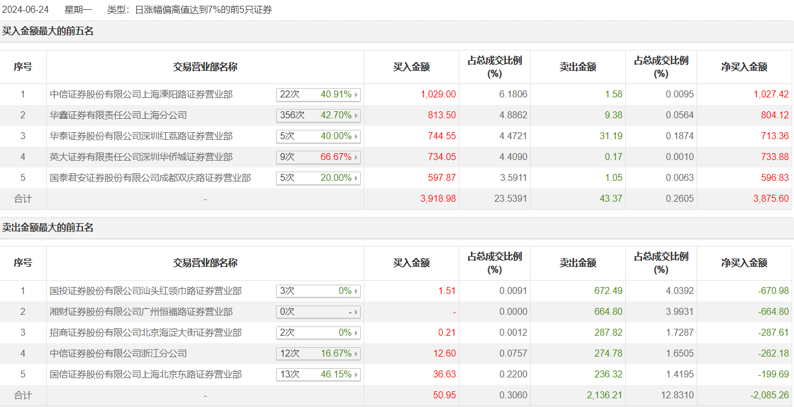Click ratio value 23.5391
Viewport: 794px width, 407px height.
point(511,199)
